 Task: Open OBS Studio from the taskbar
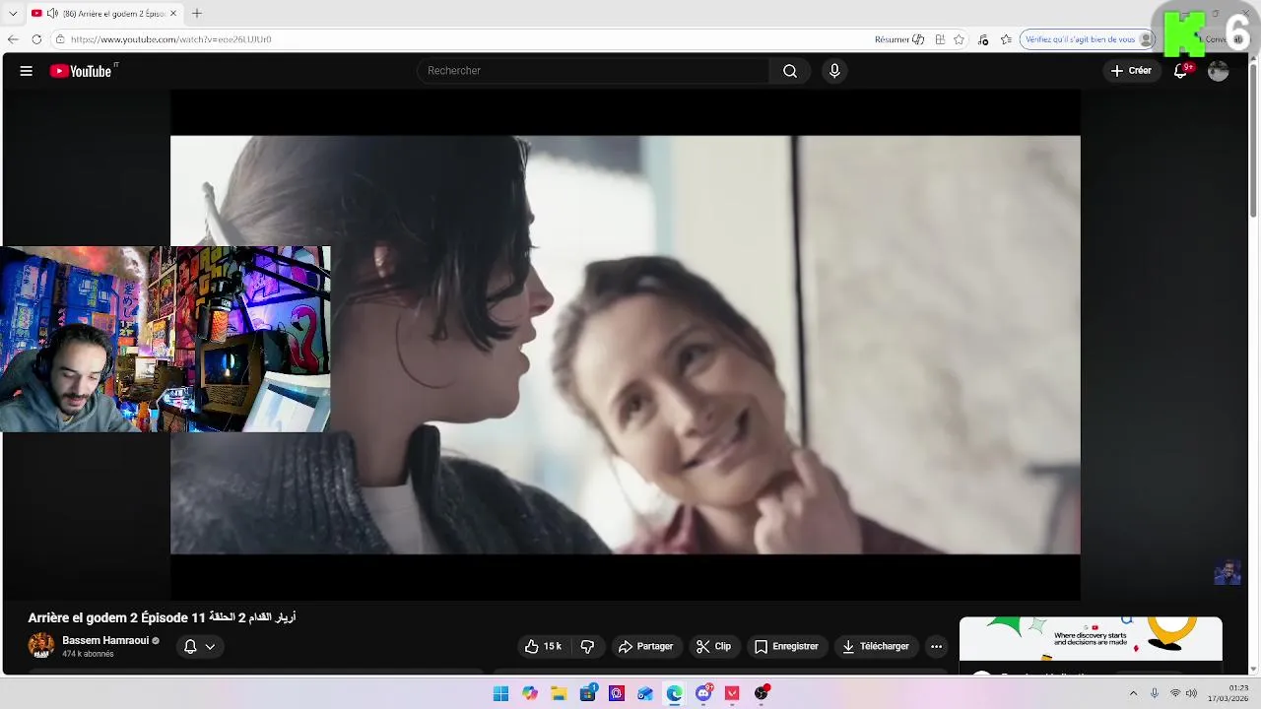point(761,693)
